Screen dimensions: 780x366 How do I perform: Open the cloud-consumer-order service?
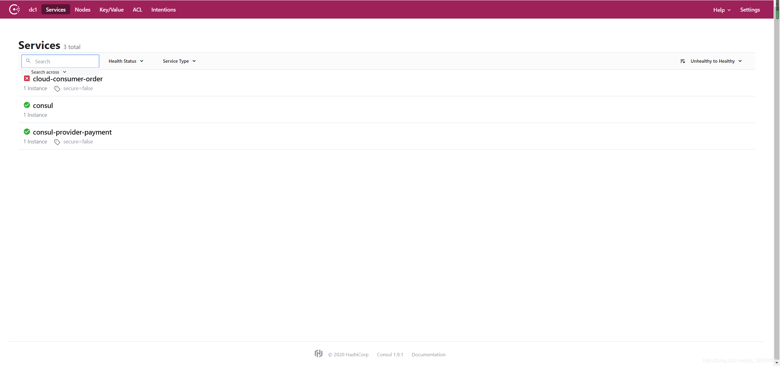[68, 79]
